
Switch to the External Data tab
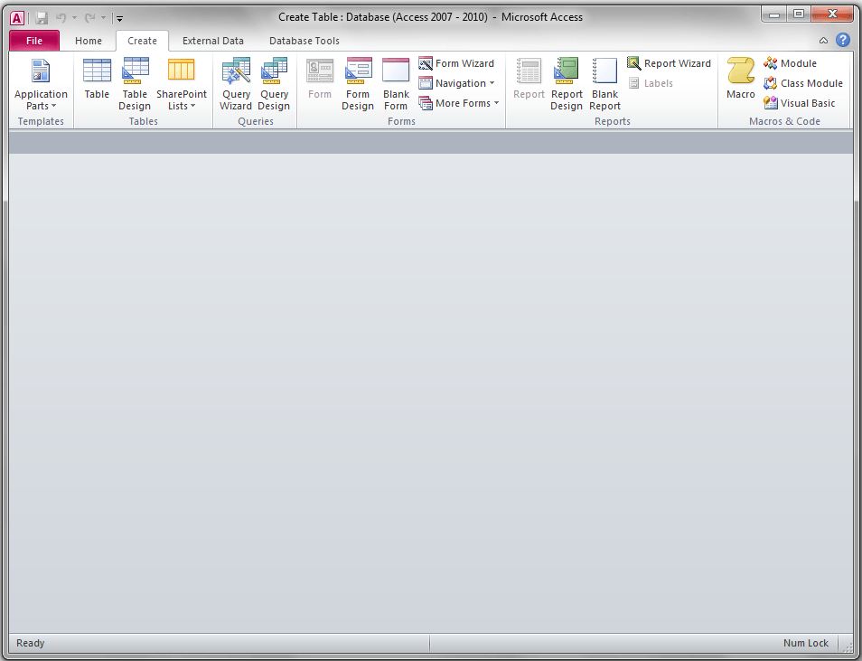[x=212, y=41]
